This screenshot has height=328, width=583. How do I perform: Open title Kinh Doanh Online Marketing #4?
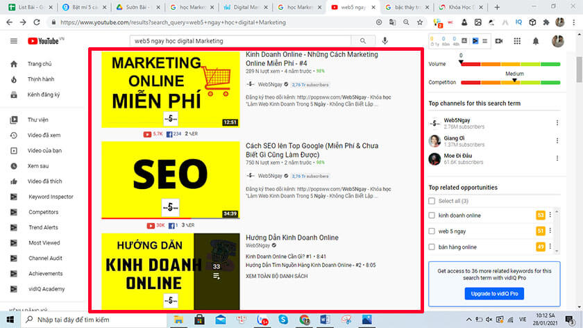(312, 59)
